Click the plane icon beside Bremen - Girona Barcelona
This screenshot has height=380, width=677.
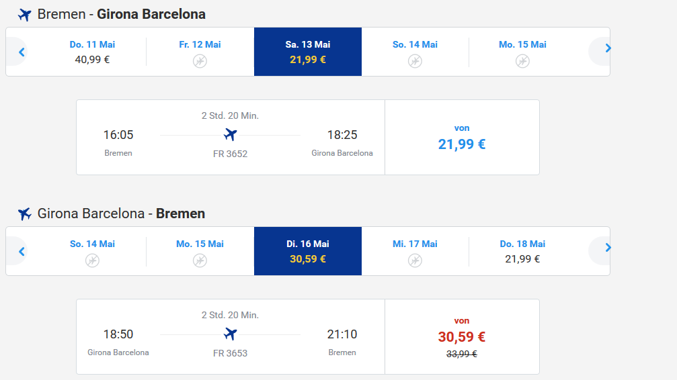[x=25, y=15]
